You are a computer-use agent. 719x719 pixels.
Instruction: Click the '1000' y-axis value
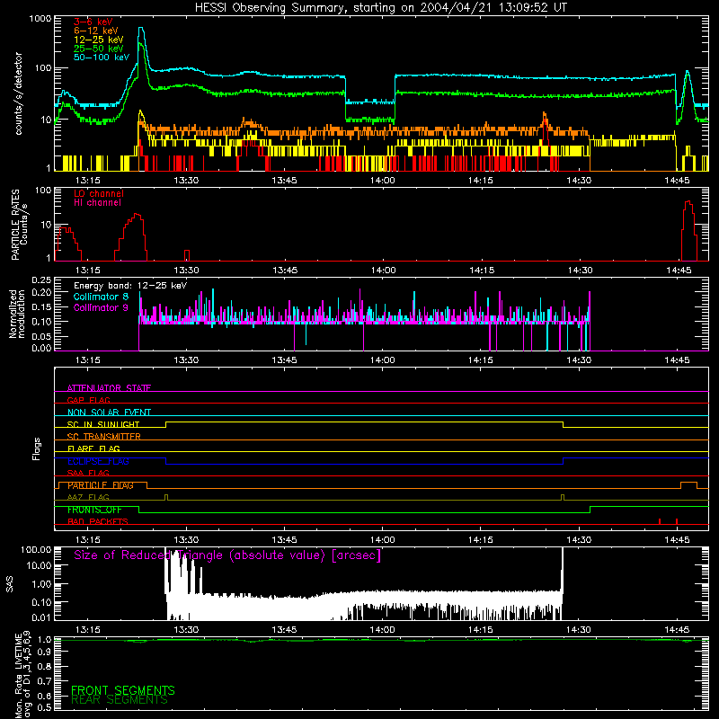click(40, 19)
